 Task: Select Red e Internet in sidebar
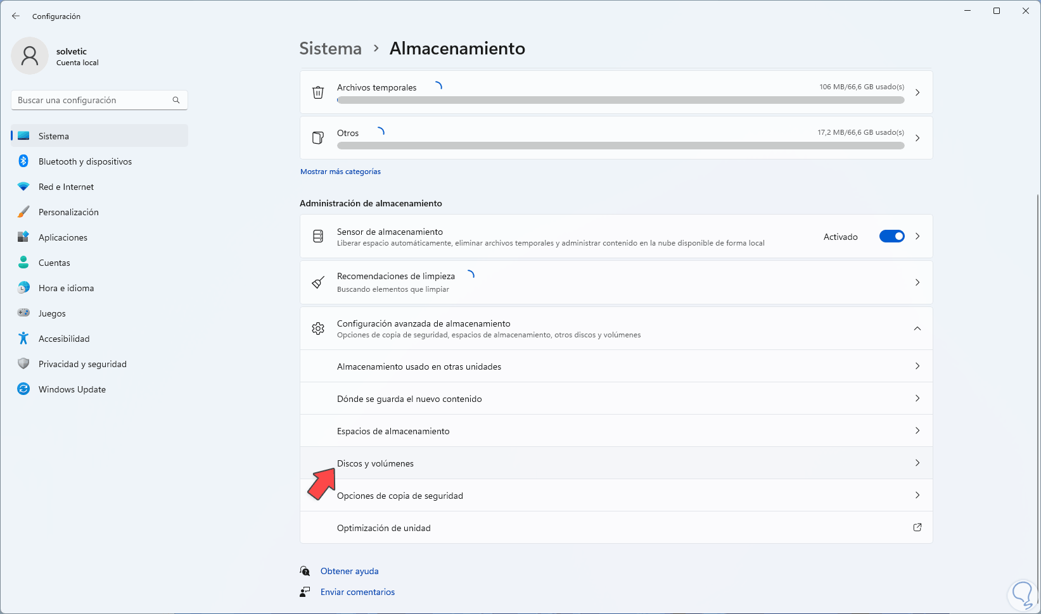coord(66,187)
